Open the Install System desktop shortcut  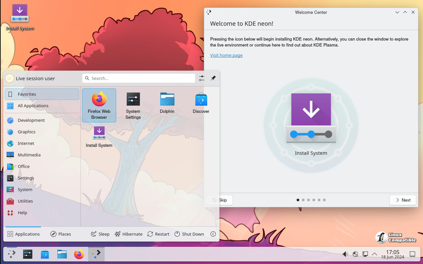[20, 17]
